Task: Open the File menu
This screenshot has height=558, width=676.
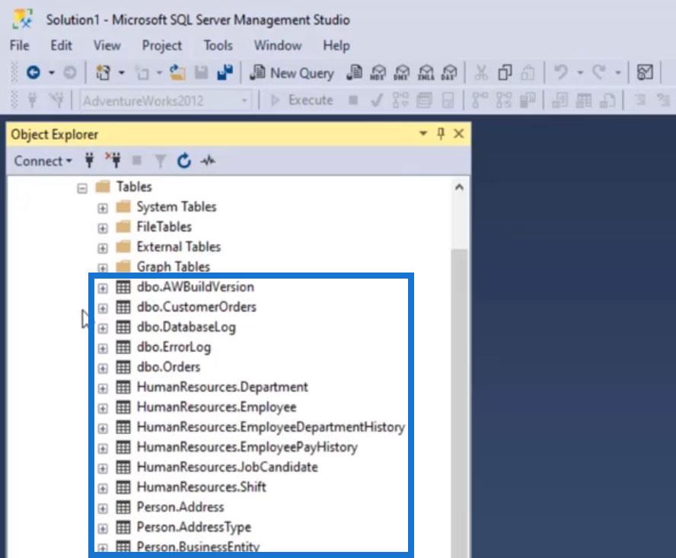Action: click(19, 45)
